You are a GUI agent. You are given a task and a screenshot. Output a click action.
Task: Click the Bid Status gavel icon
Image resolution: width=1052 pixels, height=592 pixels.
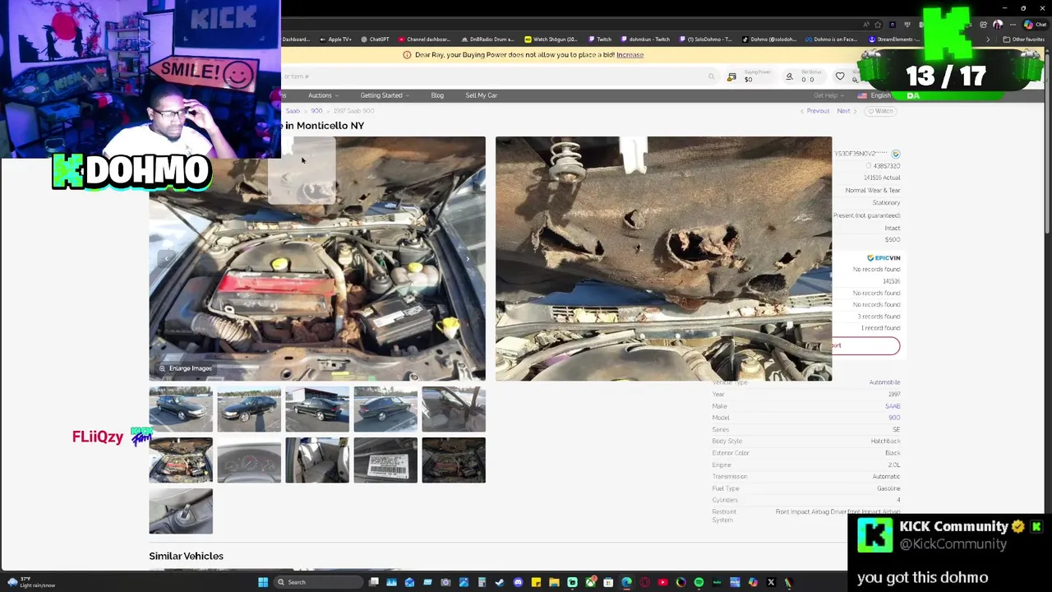(x=789, y=76)
